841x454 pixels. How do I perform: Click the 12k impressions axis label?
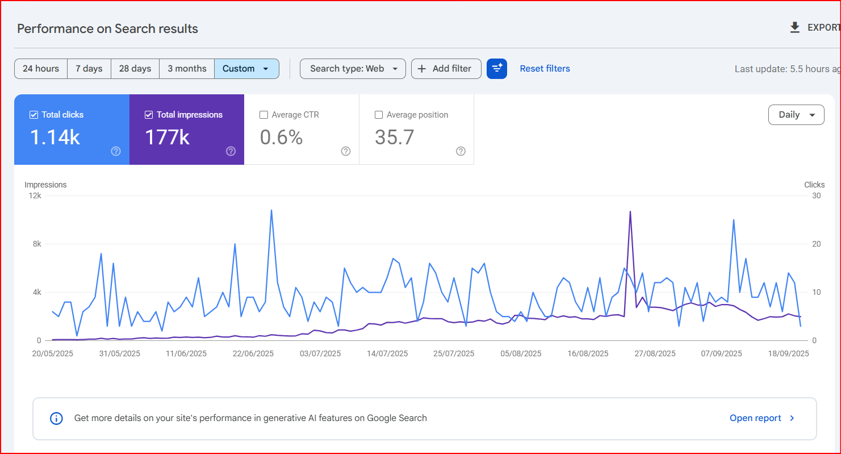35,195
